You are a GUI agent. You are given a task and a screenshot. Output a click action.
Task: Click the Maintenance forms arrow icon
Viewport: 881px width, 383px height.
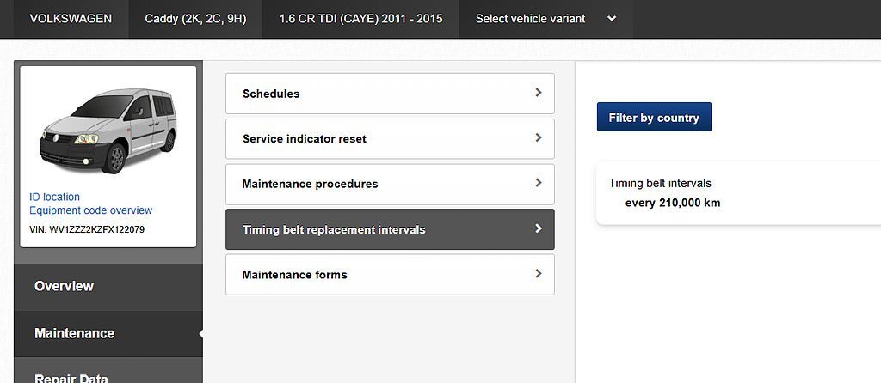(x=539, y=274)
